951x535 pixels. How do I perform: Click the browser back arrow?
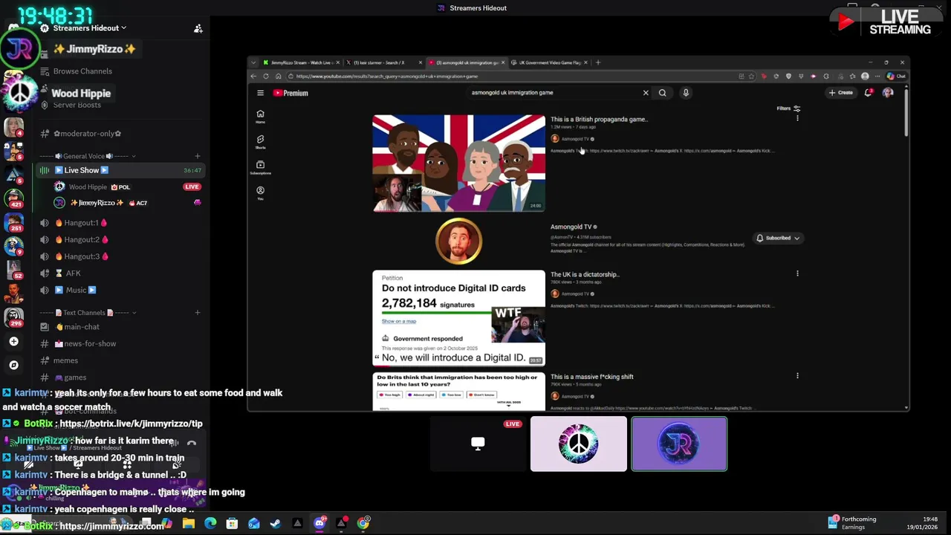[253, 76]
